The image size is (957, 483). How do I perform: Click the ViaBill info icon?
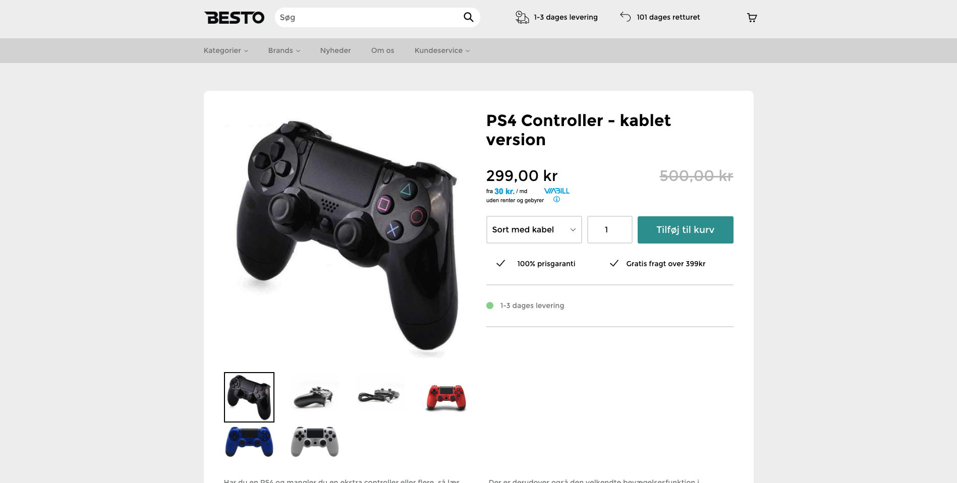pyautogui.click(x=556, y=200)
